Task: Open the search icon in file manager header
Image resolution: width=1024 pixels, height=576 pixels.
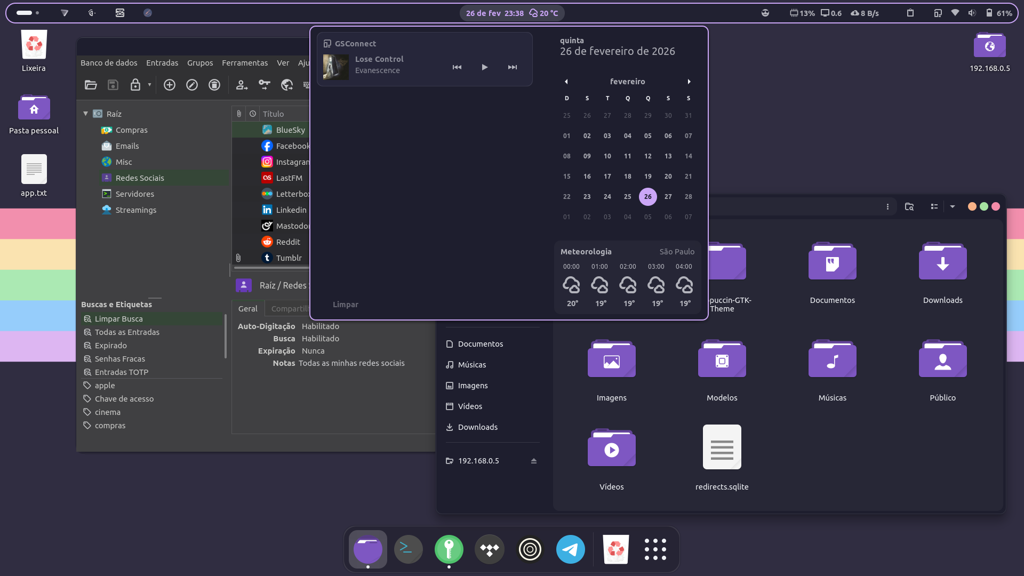Action: tap(909, 206)
